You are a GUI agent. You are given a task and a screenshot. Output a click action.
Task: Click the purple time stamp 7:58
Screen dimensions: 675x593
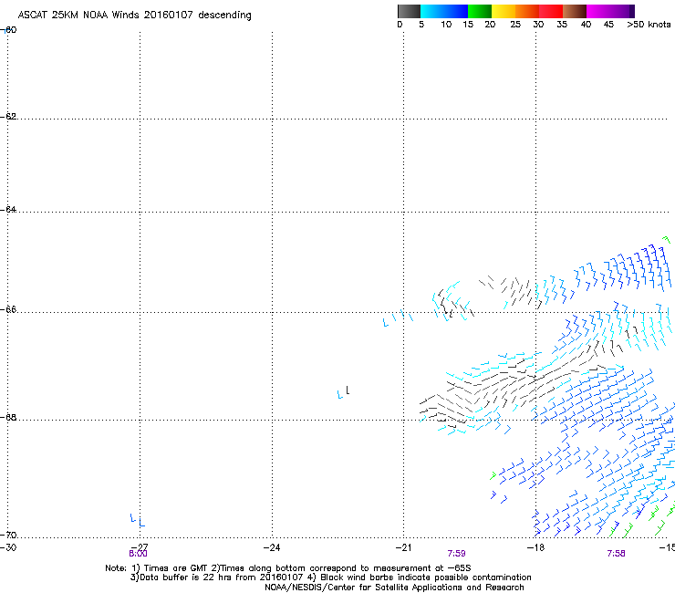616,554
